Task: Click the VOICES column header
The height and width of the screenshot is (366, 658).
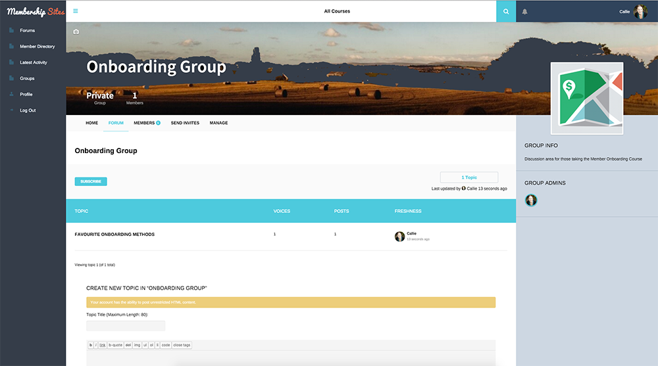Action: [x=282, y=212]
